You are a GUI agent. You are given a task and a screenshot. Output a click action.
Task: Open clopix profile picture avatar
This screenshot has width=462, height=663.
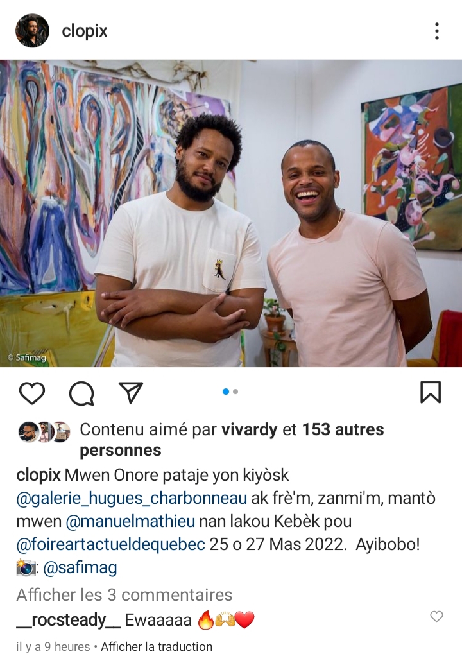point(33,30)
